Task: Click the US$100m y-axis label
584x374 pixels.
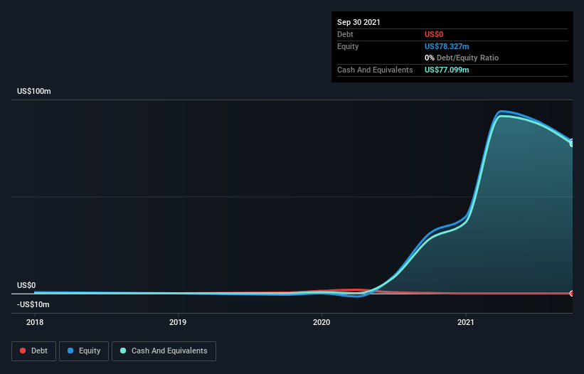Action: (x=34, y=91)
